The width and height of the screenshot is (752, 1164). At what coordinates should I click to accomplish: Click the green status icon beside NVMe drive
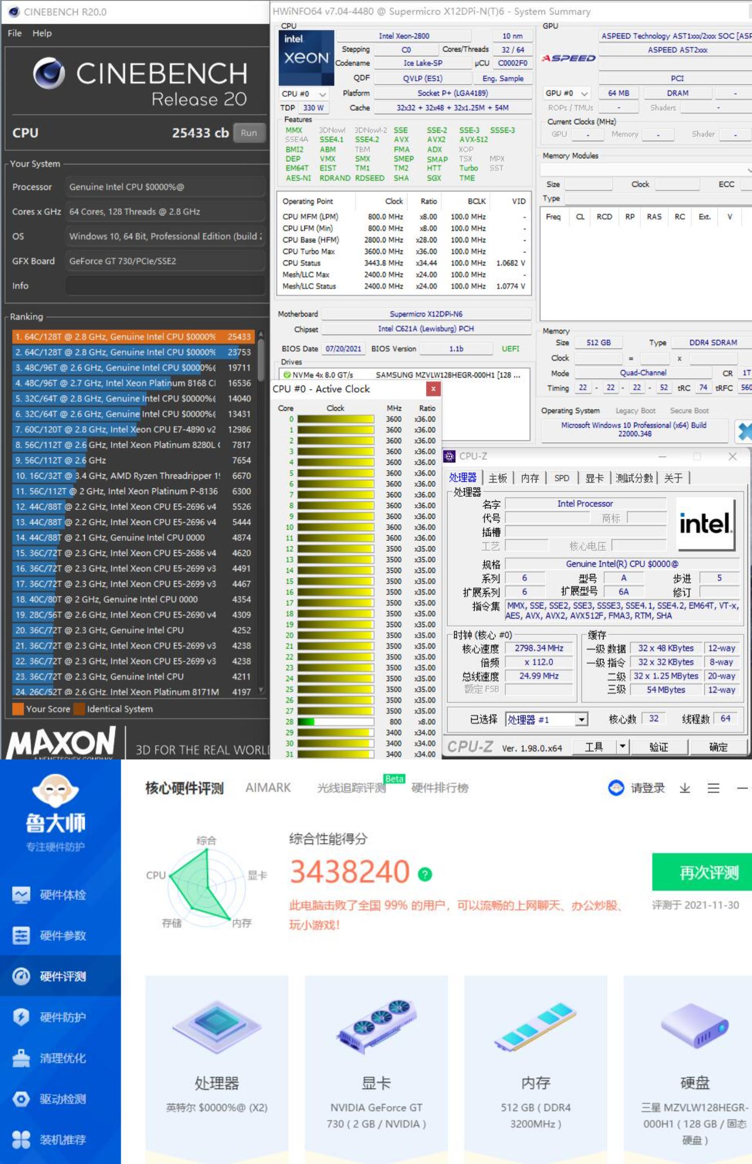click(x=287, y=374)
